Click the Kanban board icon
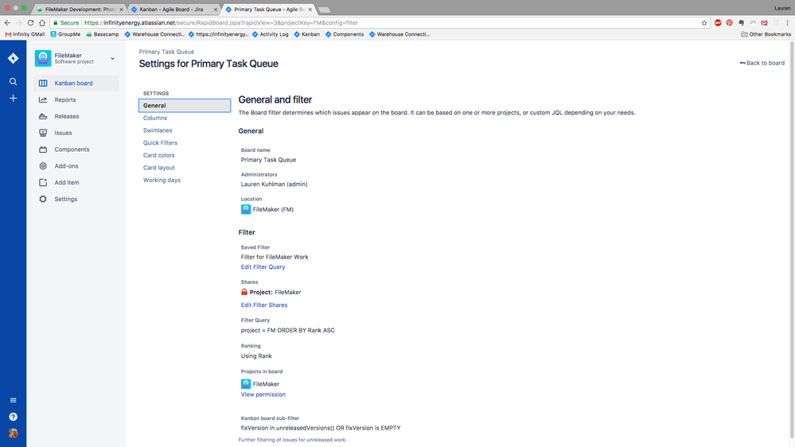Image resolution: width=795 pixels, height=447 pixels. (x=43, y=83)
